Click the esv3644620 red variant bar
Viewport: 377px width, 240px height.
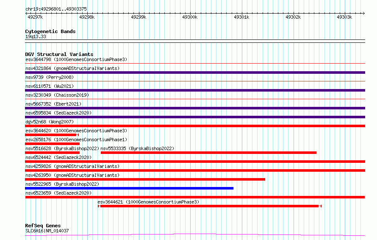click(52, 135)
